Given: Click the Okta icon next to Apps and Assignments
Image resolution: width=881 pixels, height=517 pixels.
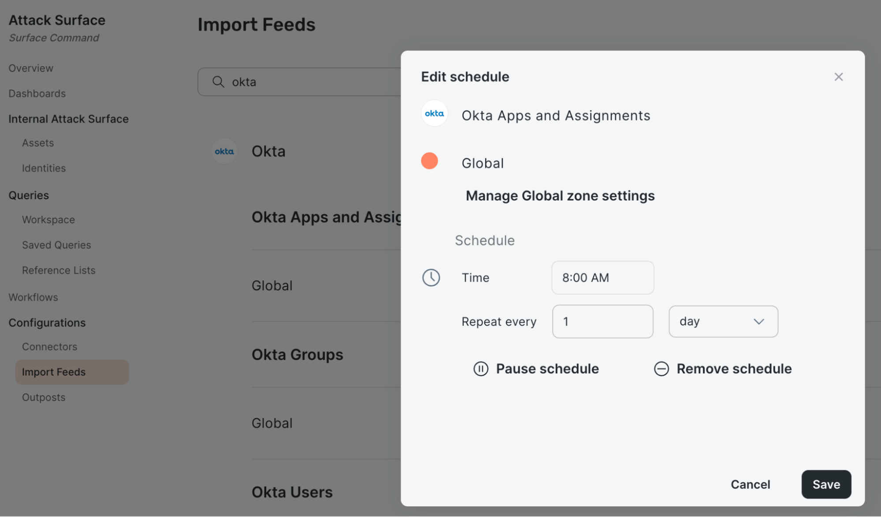Looking at the screenshot, I should (x=434, y=113).
